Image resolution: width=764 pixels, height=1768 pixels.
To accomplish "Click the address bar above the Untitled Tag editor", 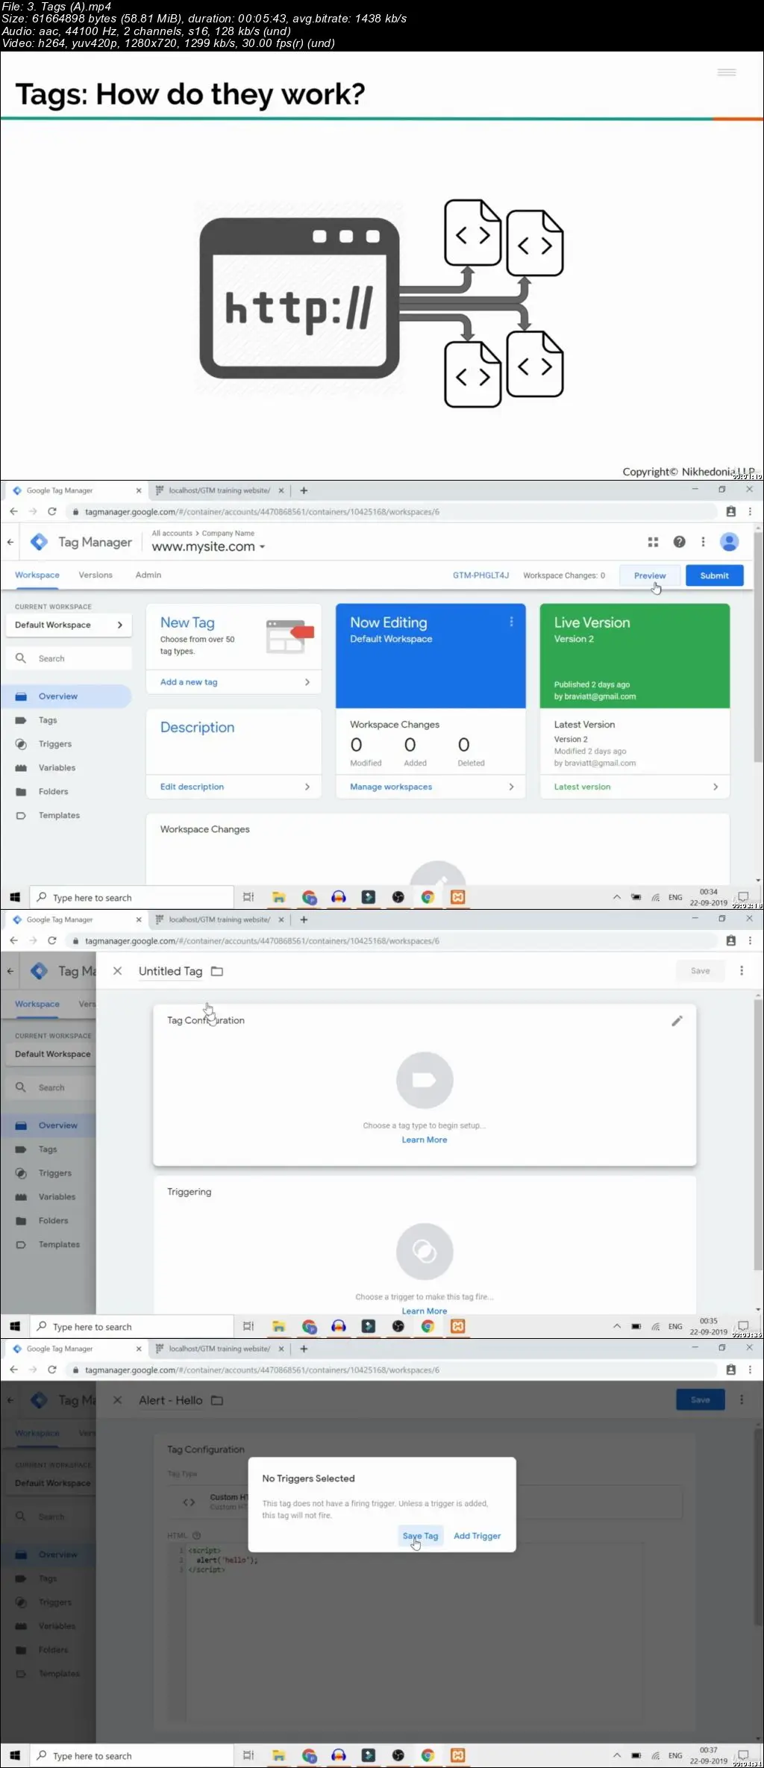I will pyautogui.click(x=392, y=940).
